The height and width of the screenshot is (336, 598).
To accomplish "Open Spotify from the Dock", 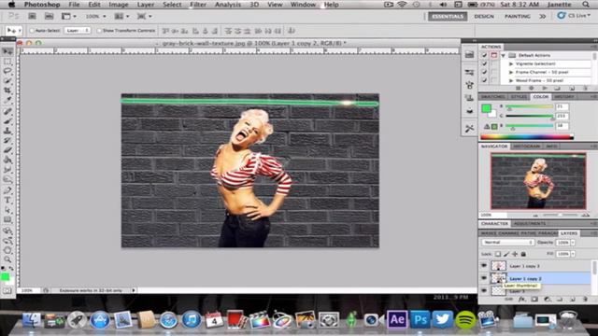I will pos(465,319).
